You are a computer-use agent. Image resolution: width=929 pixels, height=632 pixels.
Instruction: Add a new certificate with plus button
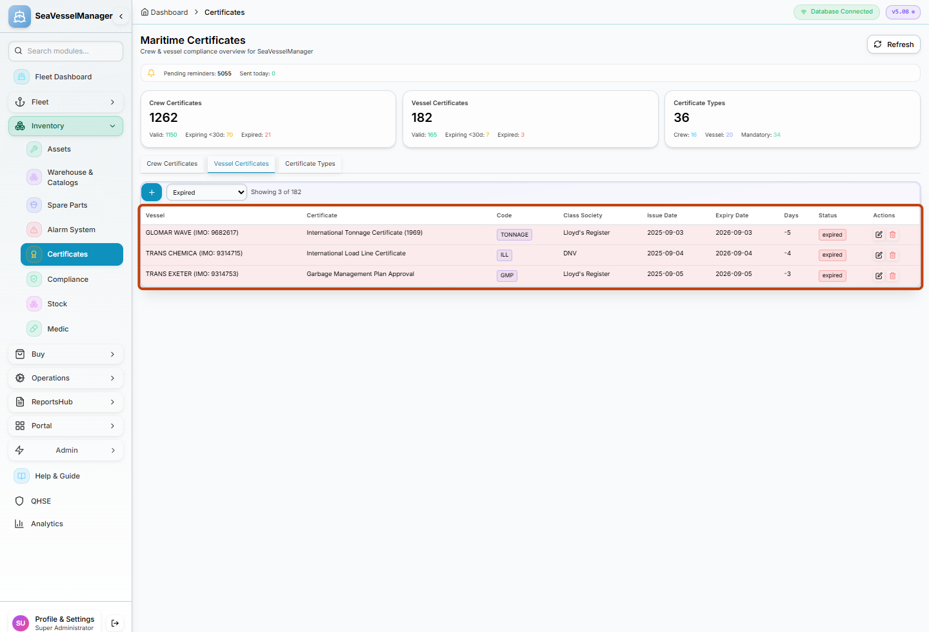152,192
